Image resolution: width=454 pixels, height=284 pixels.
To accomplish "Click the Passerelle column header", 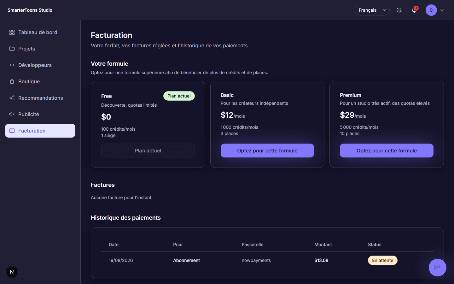I will (253, 245).
